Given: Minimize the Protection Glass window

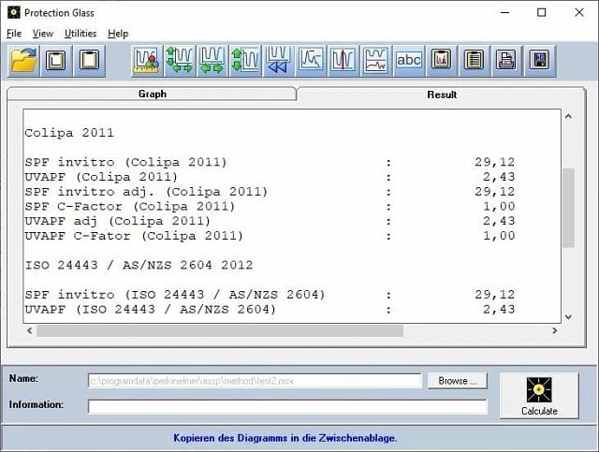Looking at the screenshot, I should [x=505, y=12].
